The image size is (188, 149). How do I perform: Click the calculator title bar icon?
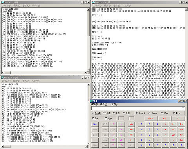click(x=92, y=101)
